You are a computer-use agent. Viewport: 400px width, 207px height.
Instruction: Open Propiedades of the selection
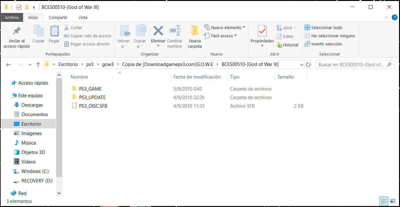(x=262, y=34)
